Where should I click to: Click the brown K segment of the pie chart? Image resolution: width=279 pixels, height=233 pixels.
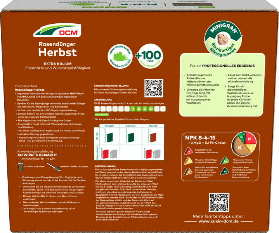click(x=240, y=147)
